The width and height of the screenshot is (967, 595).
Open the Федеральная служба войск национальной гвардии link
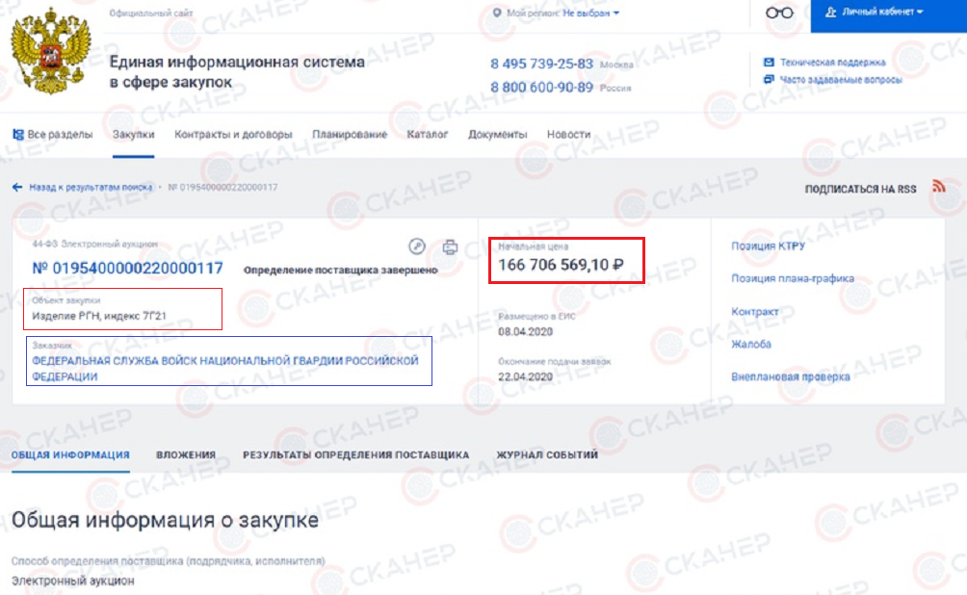pos(225,368)
